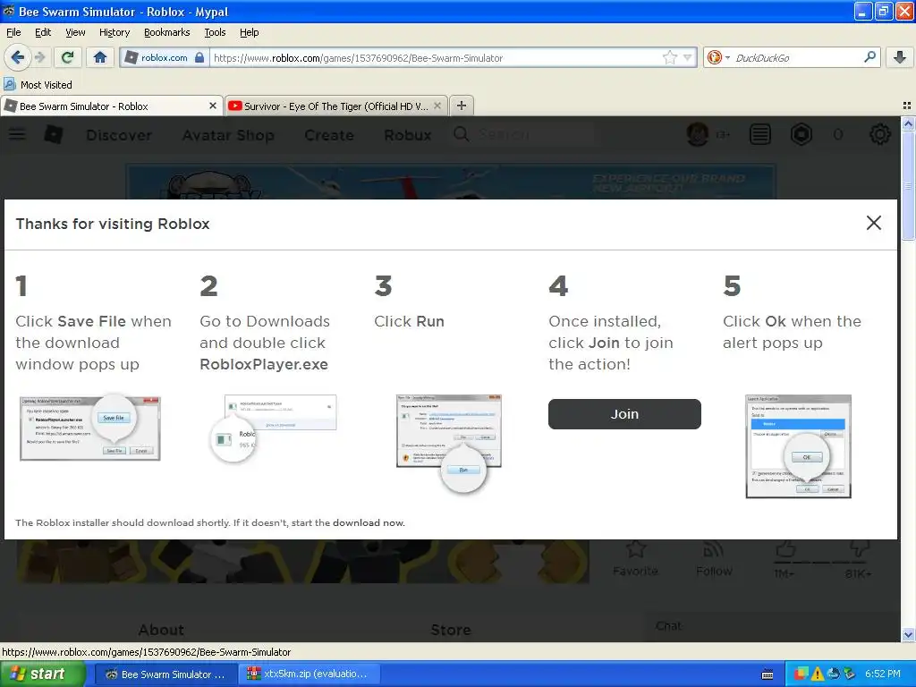Open the Bookmarks menu
The width and height of the screenshot is (916, 687).
[x=166, y=32]
